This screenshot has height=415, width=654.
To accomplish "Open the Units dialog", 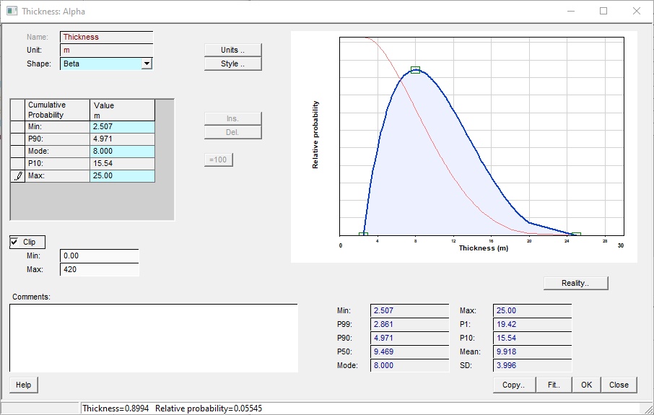I will 232,50.
